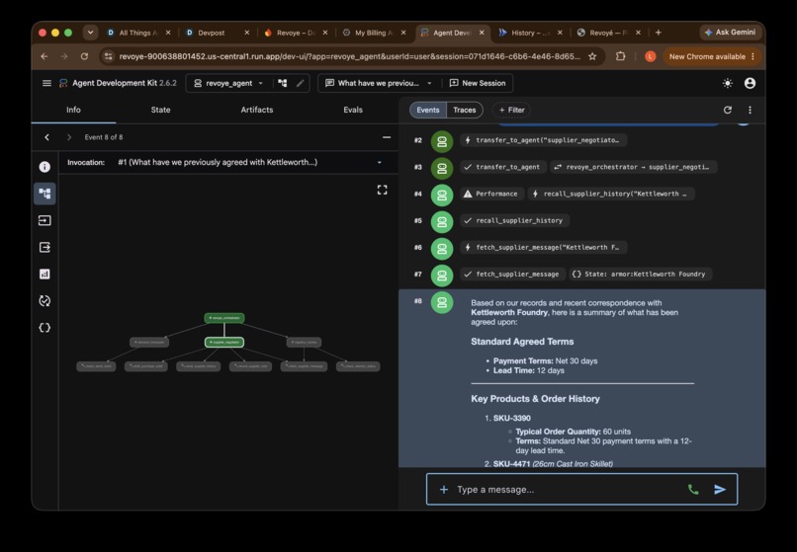Viewport: 797px width, 552px height.
Task: Click the agent avatar on event #5
Action: pyautogui.click(x=442, y=222)
